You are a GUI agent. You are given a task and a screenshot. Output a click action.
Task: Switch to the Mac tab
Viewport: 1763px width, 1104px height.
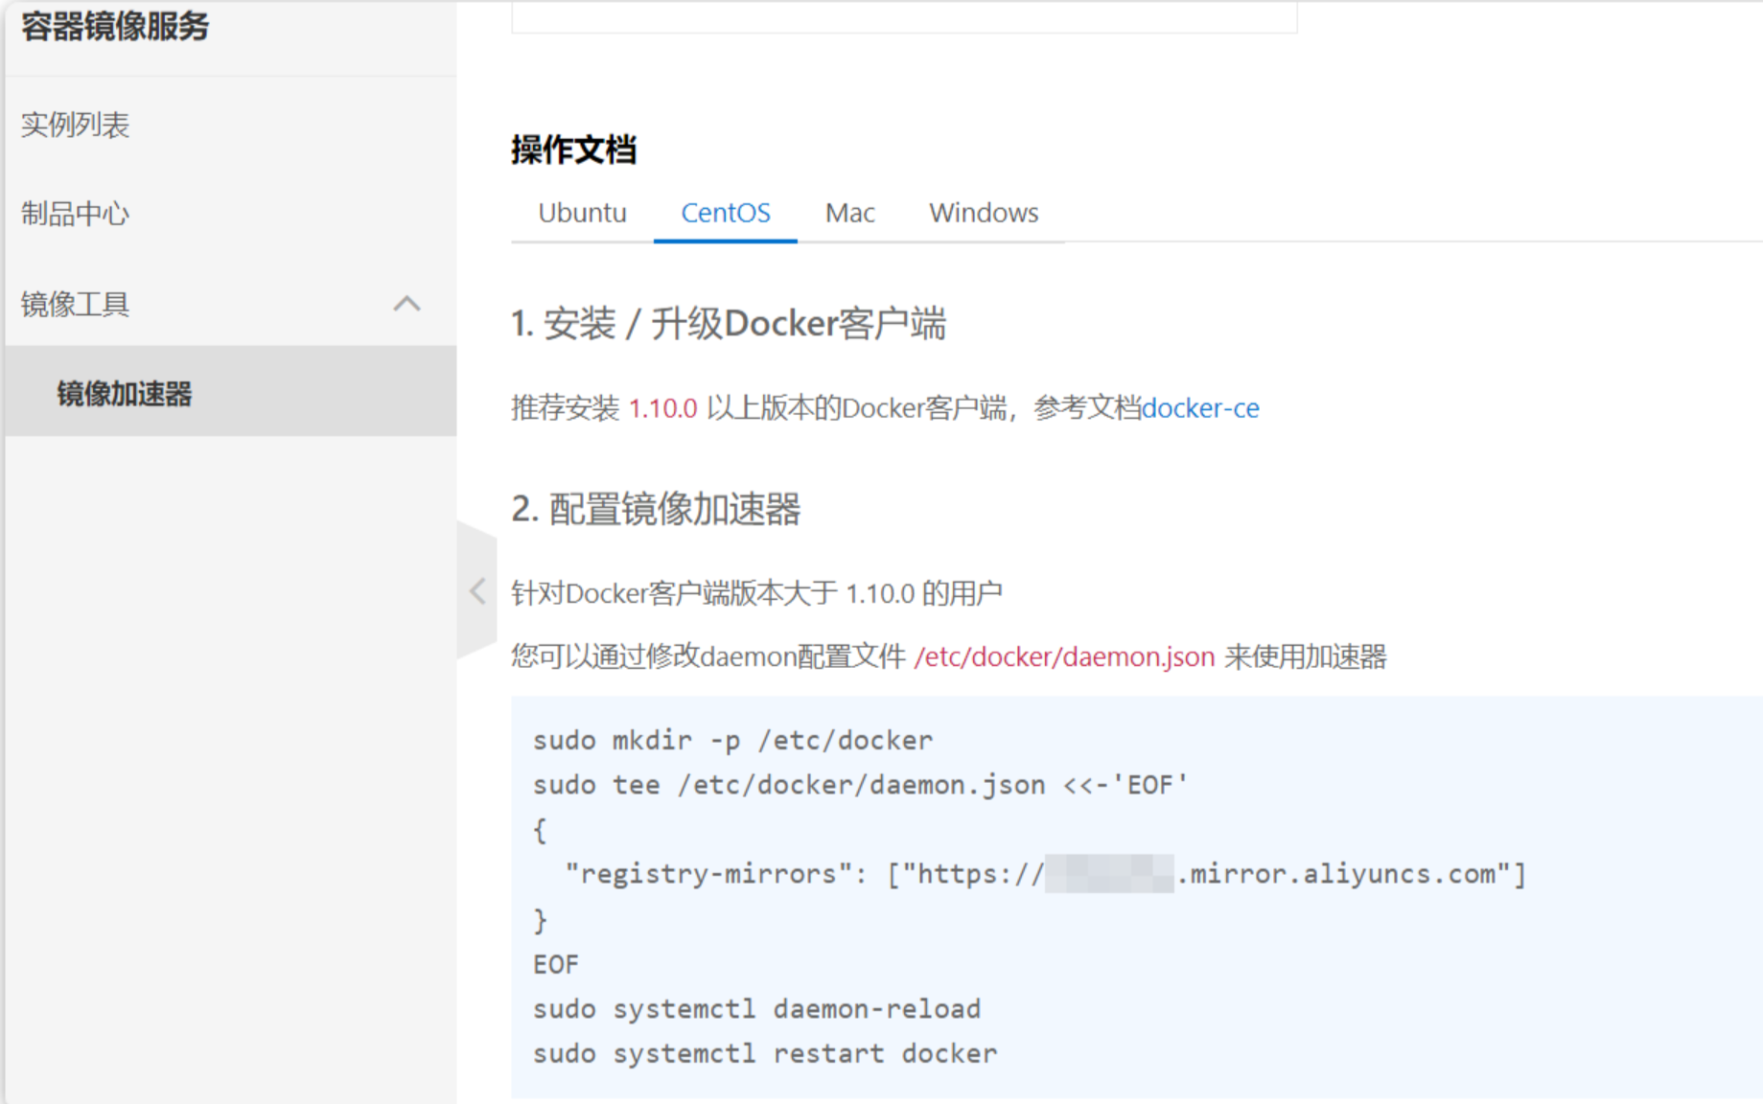(x=849, y=213)
